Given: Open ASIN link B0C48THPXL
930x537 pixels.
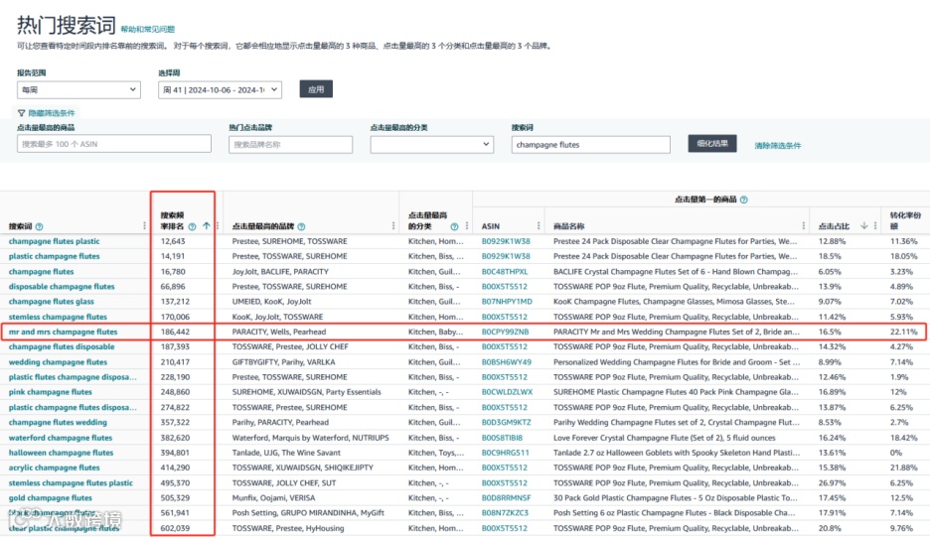Looking at the screenshot, I should point(505,271).
